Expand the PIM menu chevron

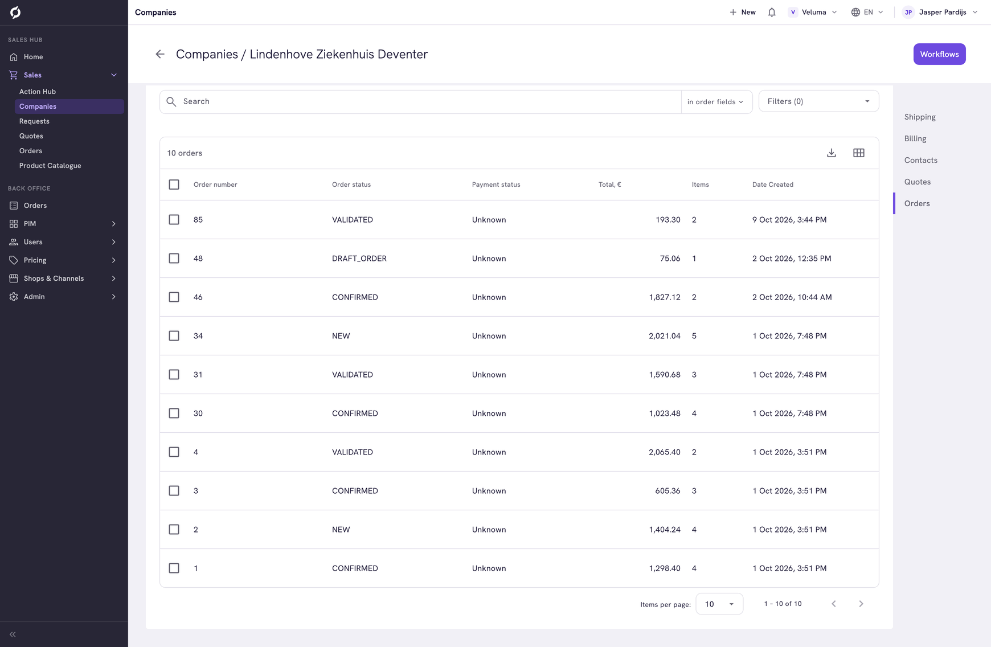[x=114, y=224]
